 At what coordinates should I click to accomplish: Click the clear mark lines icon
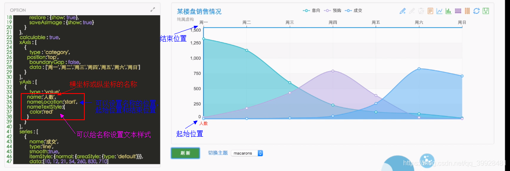click(x=421, y=11)
